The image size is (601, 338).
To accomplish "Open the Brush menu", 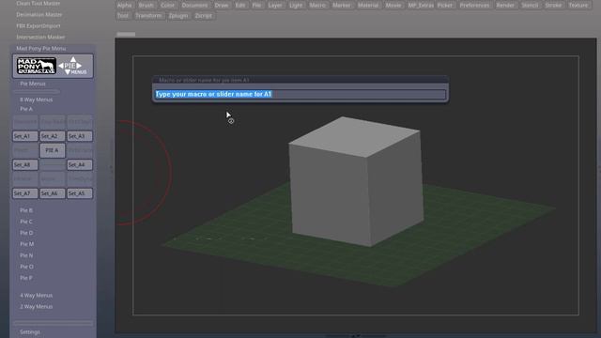I will pos(146,6).
